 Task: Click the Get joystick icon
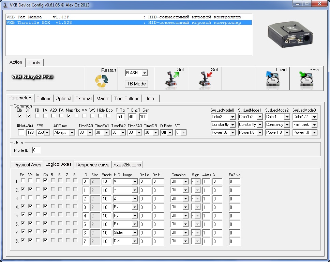[x=172, y=79]
